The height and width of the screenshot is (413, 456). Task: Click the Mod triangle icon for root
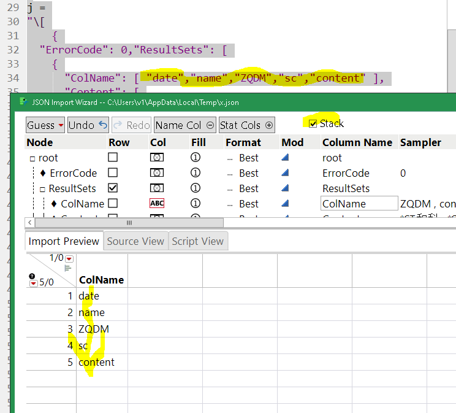click(284, 158)
